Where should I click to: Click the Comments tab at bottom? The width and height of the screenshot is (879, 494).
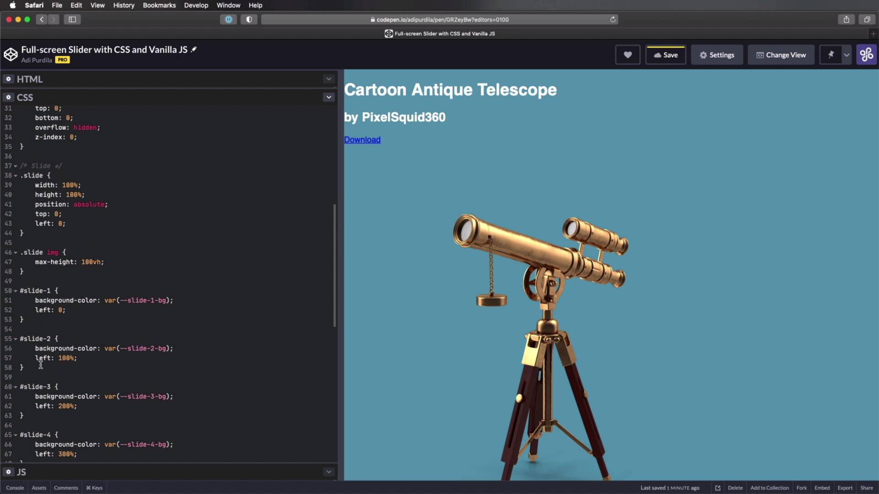click(66, 487)
